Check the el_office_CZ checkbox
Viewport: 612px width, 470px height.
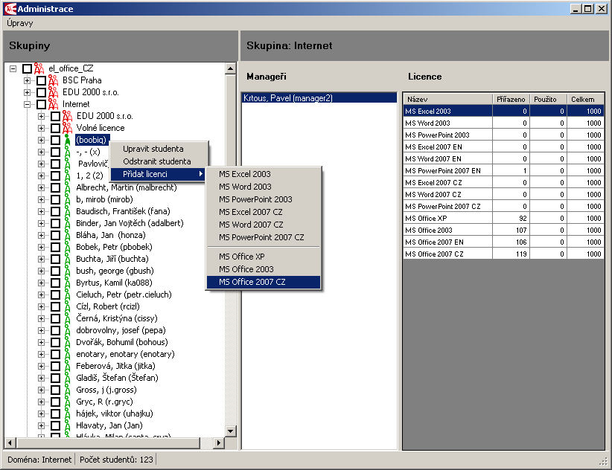[27, 69]
